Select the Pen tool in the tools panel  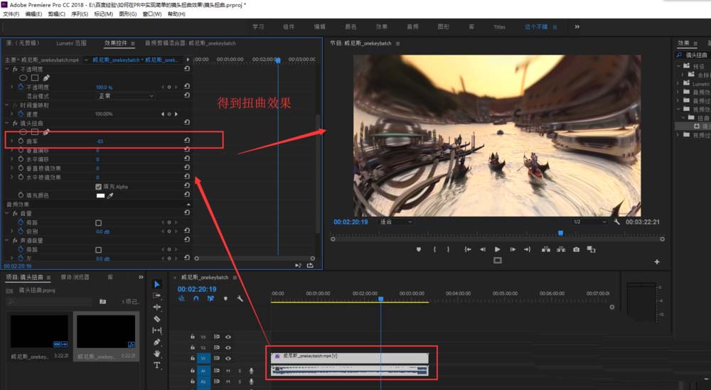[157, 342]
